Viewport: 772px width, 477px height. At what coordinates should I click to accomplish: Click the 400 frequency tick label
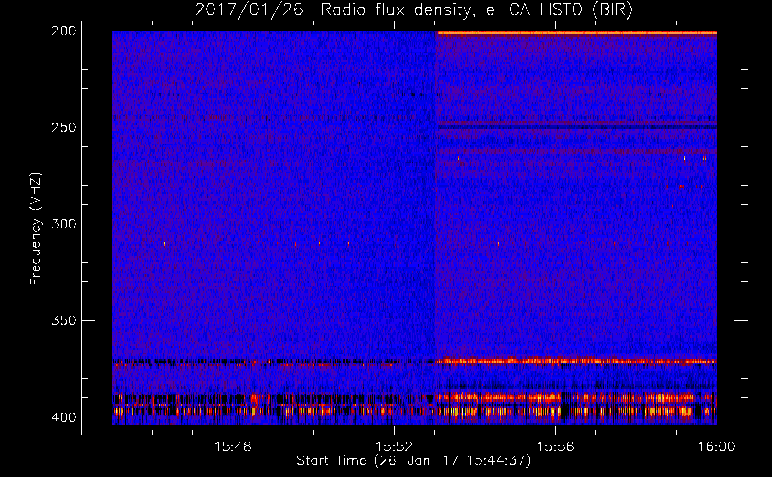pyautogui.click(x=64, y=417)
